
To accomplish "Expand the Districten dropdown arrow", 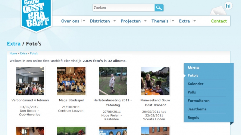I will pyautogui.click(x=114, y=21).
